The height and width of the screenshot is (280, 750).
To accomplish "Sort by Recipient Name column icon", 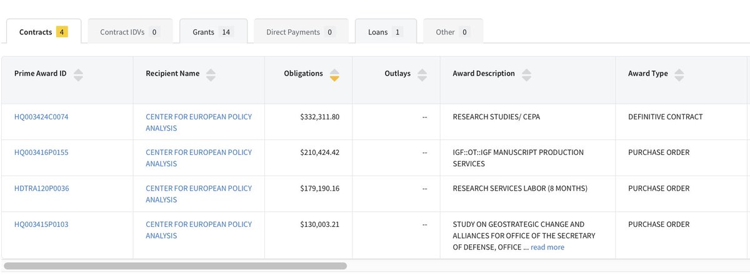I will (211, 75).
